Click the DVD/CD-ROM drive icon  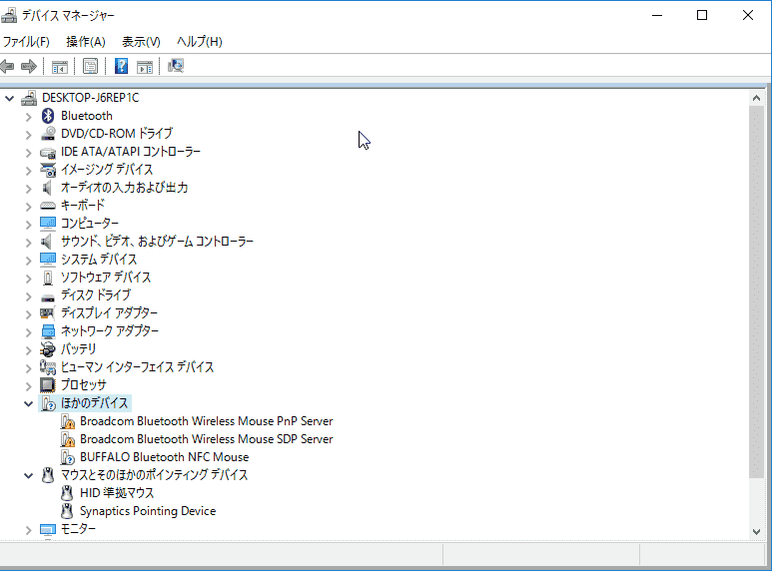click(48, 134)
